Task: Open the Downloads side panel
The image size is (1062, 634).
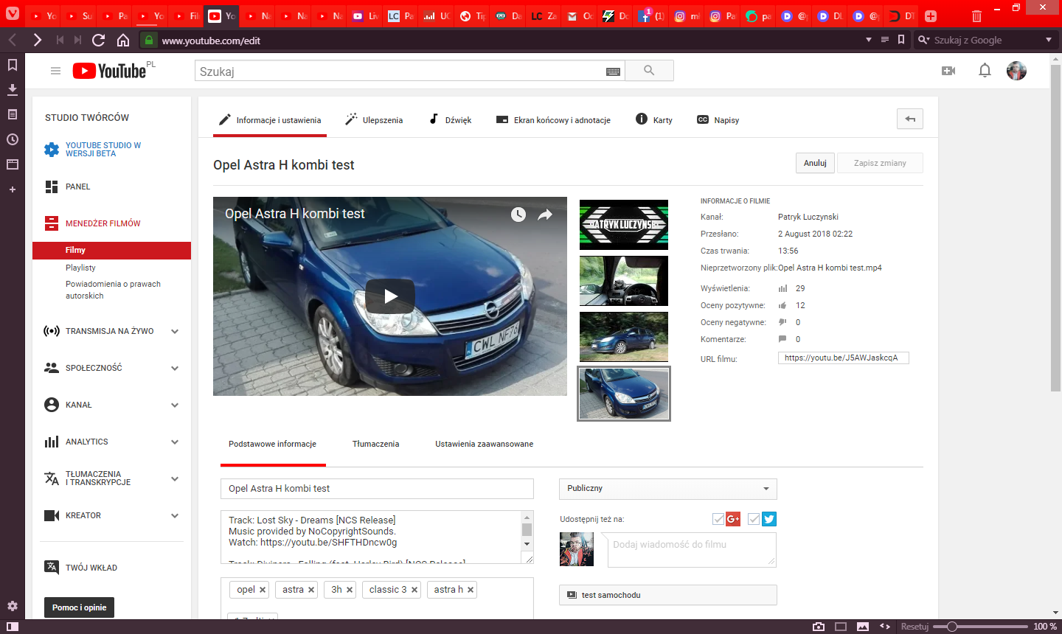Action: point(13,90)
